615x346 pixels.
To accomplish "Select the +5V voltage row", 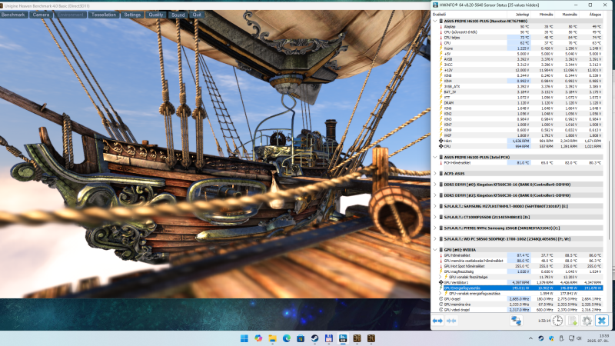I will (x=522, y=54).
